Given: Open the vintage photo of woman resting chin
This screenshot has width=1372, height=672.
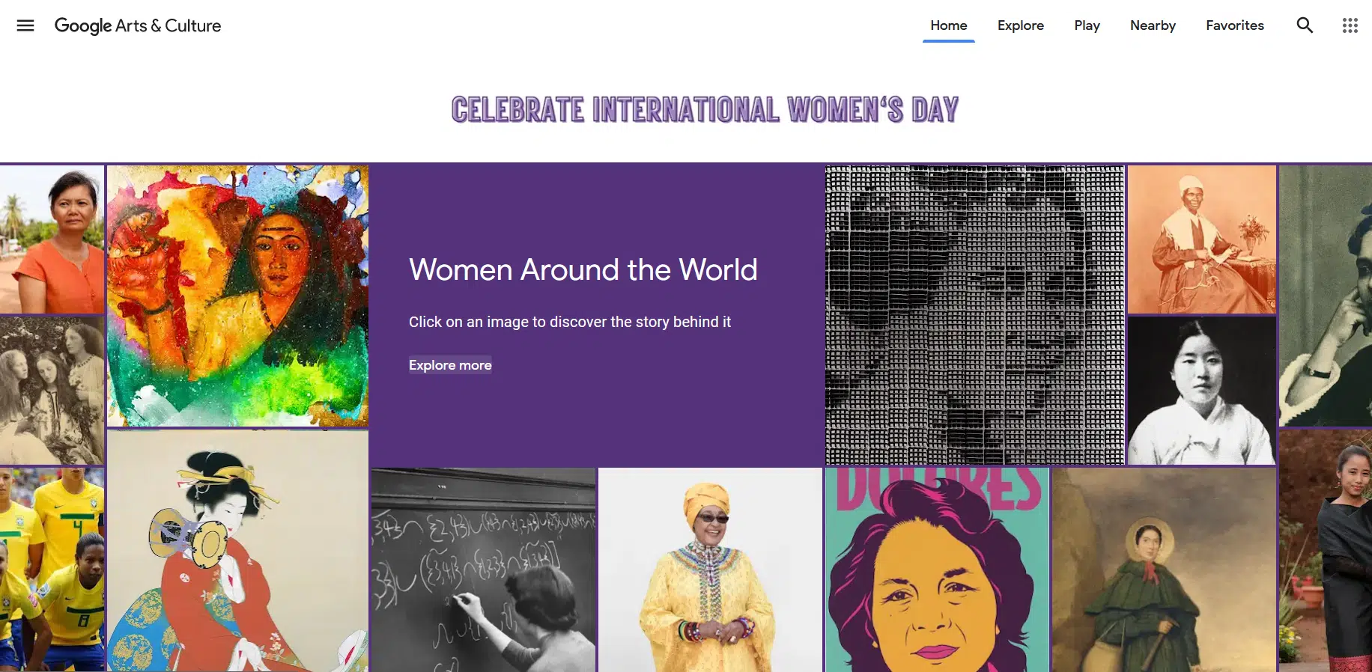Looking at the screenshot, I should tap(1326, 296).
